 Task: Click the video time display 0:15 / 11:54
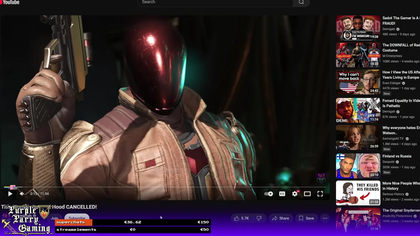click(x=39, y=194)
